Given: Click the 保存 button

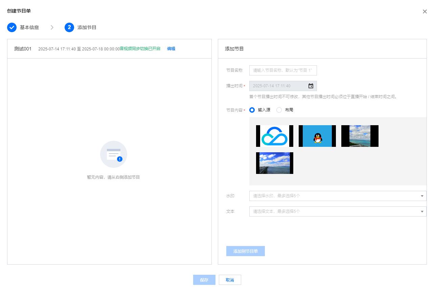Looking at the screenshot, I should point(204,280).
